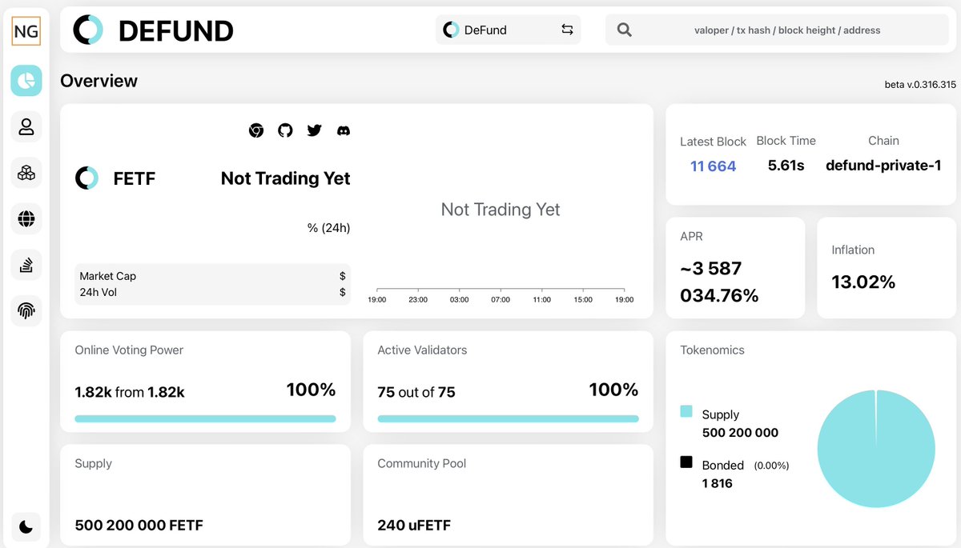The image size is (961, 548).
Task: Click the % (24h) change label
Action: click(328, 228)
